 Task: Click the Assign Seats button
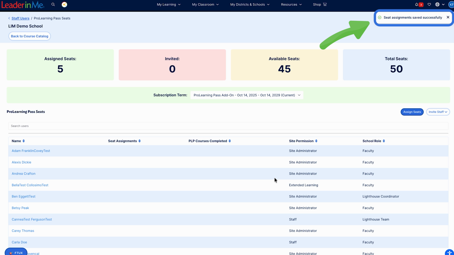point(412,112)
